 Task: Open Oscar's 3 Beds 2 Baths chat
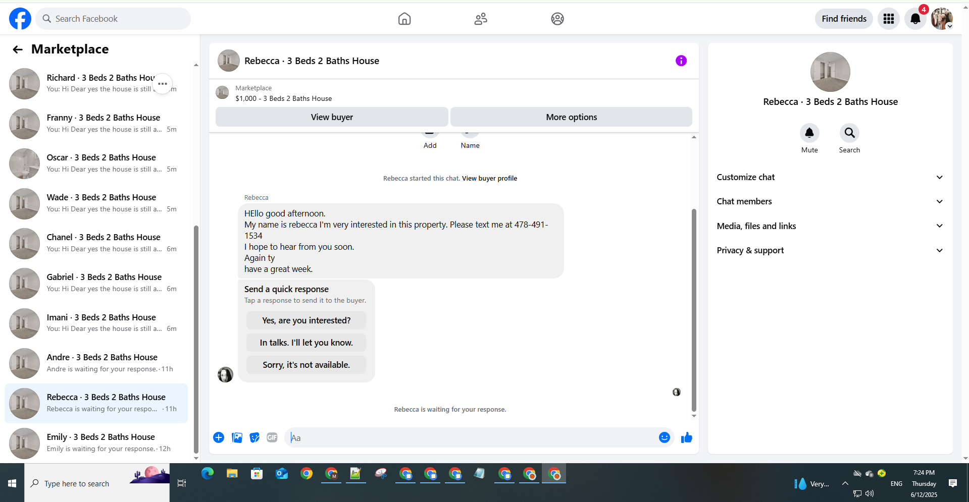[96, 163]
